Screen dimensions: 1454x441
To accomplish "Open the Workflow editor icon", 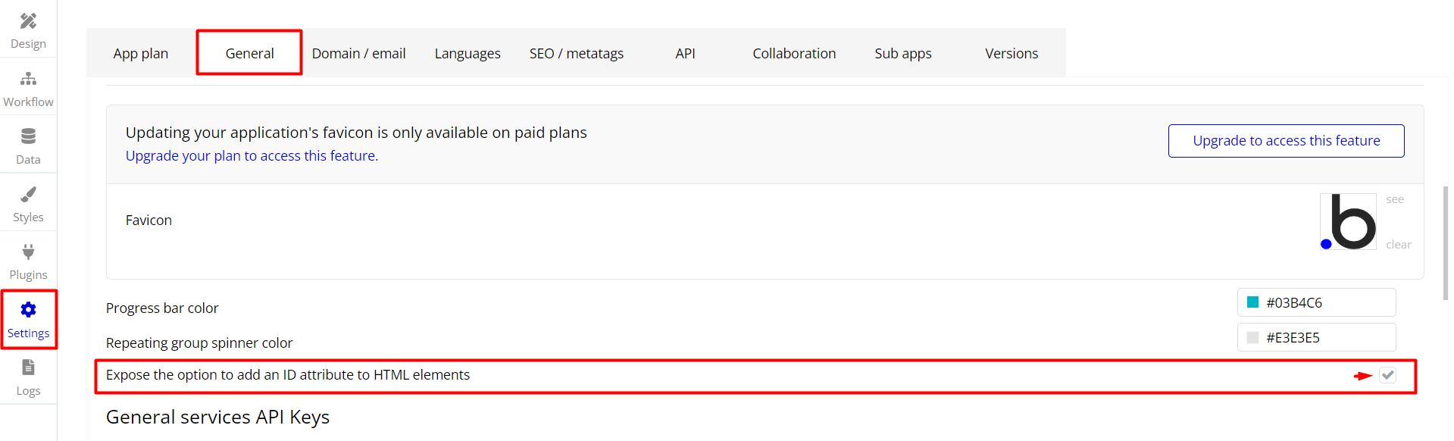I will pyautogui.click(x=28, y=79).
